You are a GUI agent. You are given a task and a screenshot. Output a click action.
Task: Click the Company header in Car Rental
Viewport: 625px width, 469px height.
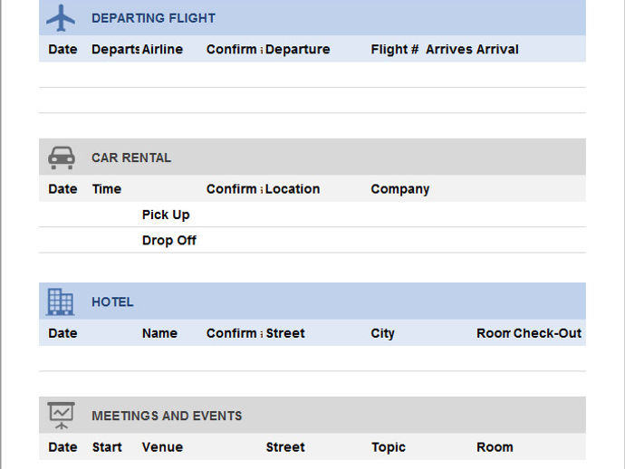tap(399, 189)
